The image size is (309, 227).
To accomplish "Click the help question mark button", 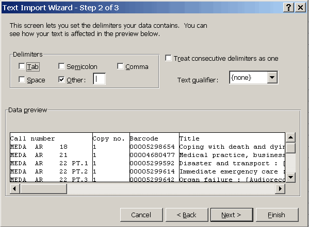I will pyautogui.click(x=288, y=8).
